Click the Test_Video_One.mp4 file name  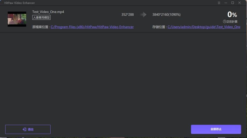pos(48,12)
